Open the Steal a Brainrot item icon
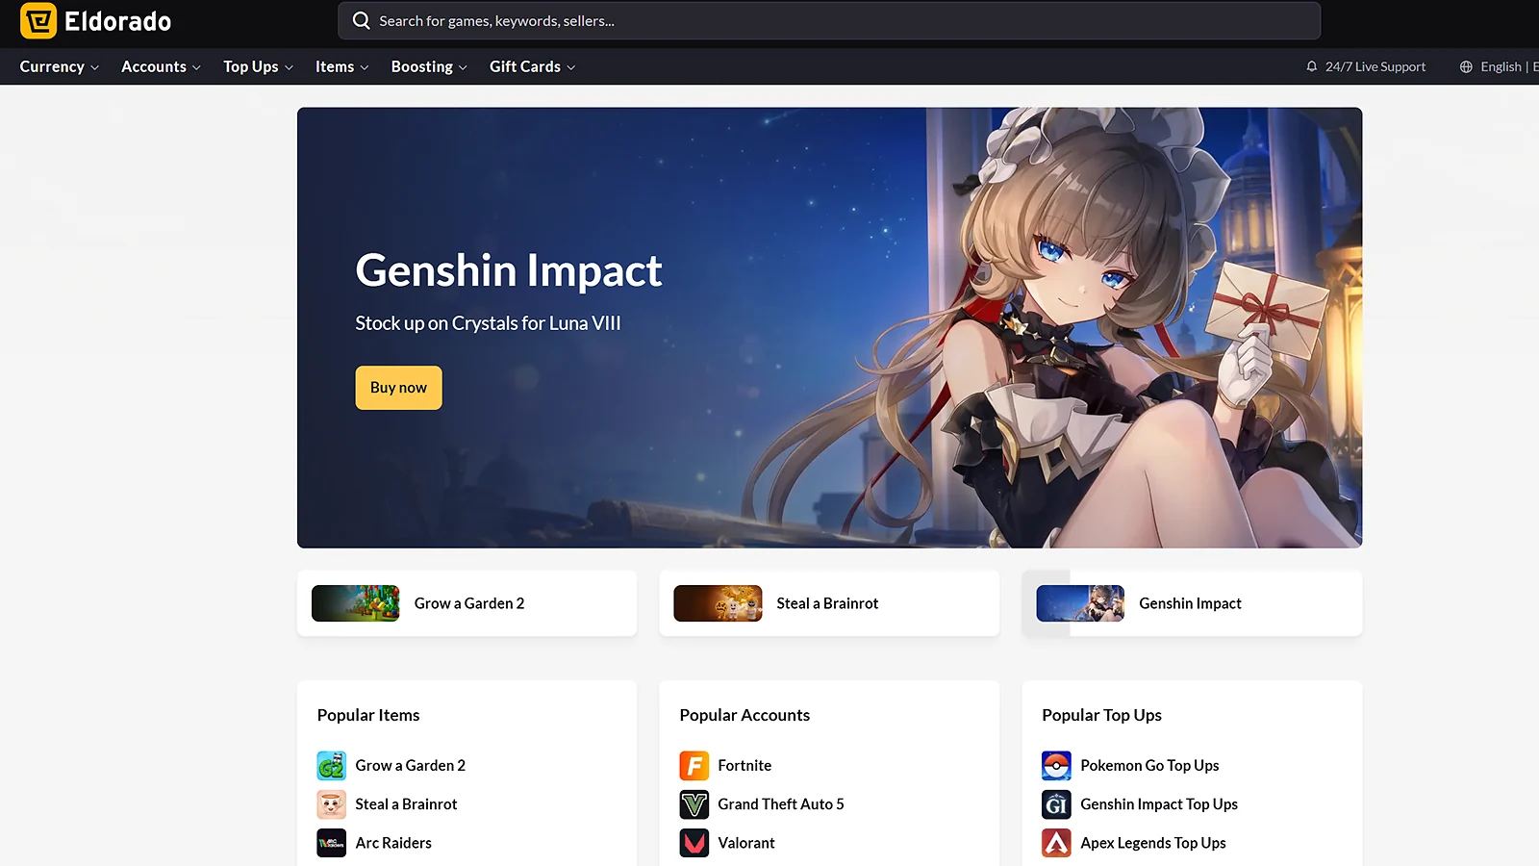 (x=332, y=804)
